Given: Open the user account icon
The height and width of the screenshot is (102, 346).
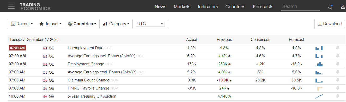Looking at the screenshot, I should tap(343, 7).
